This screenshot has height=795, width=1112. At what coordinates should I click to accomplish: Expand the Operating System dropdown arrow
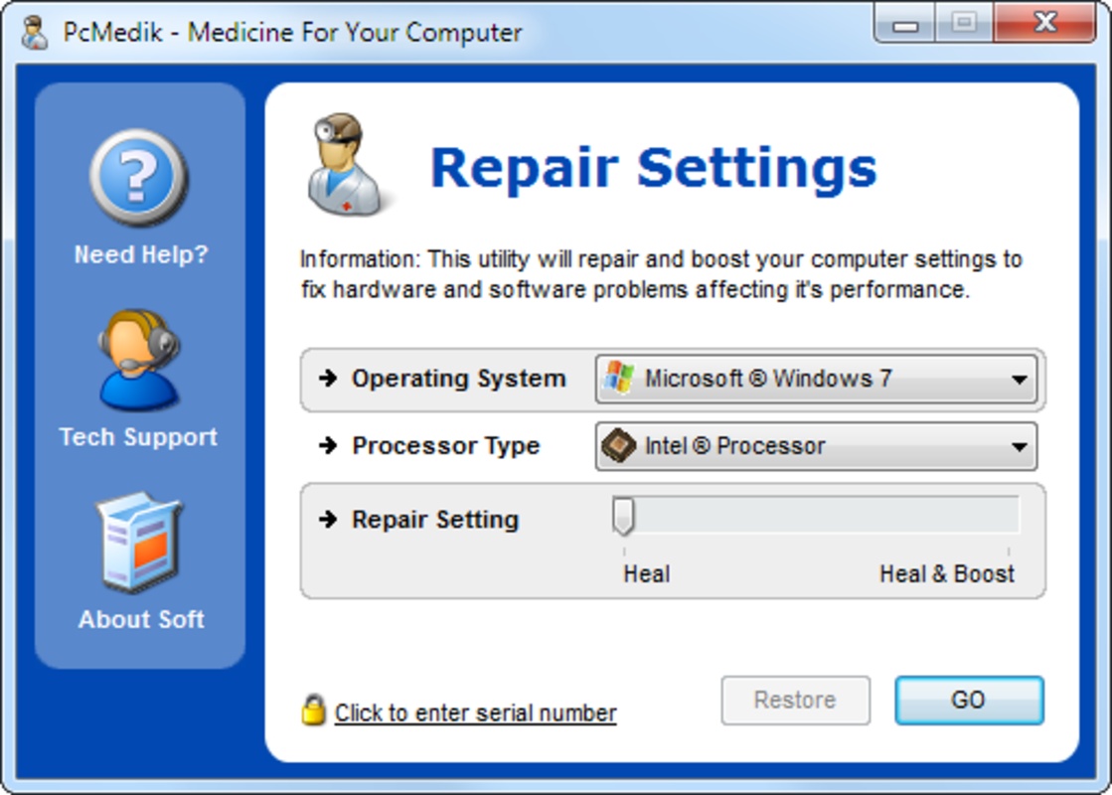[x=1020, y=380]
